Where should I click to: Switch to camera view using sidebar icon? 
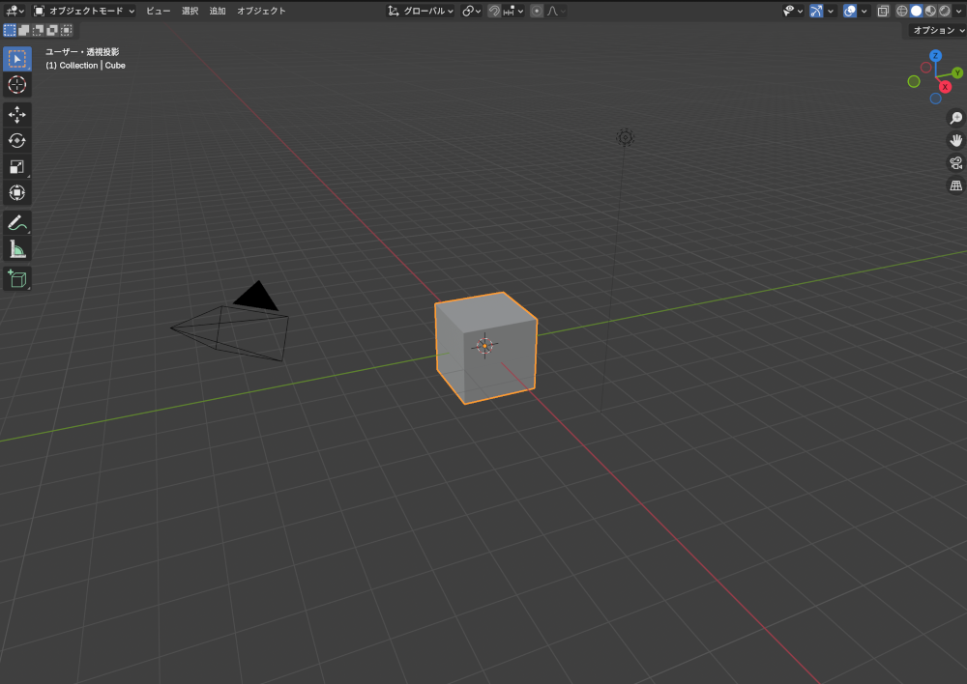955,162
